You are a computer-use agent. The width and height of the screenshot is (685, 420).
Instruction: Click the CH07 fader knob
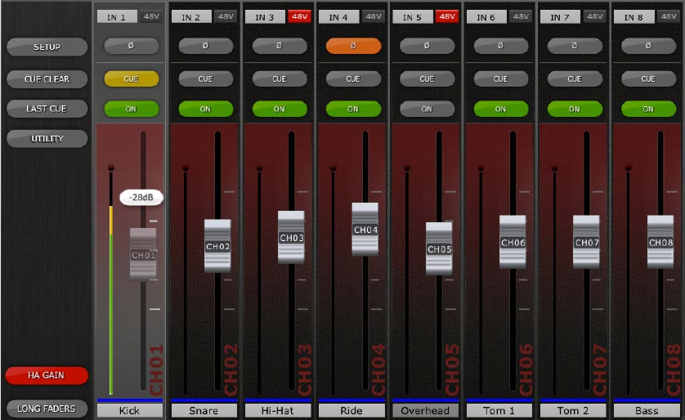pyautogui.click(x=587, y=242)
